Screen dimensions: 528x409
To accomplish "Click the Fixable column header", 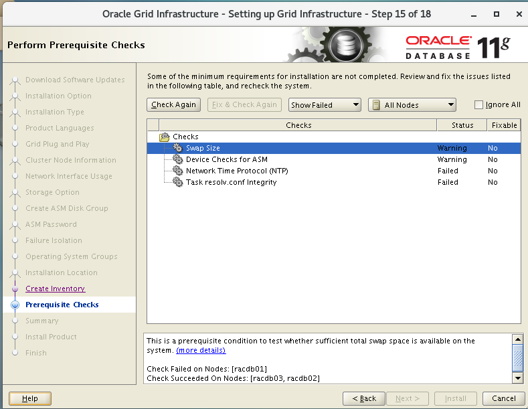I will coord(504,125).
